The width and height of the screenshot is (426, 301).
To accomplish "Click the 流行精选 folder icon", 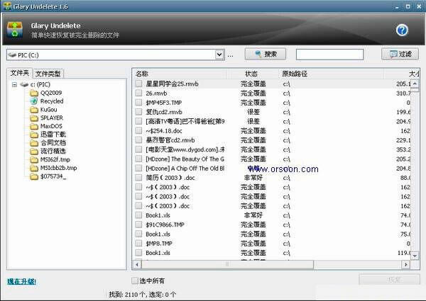I will click(34, 151).
